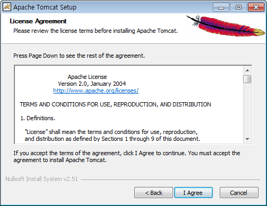
Task: Click the scrollbar track below the thumb
Action: pos(247,109)
